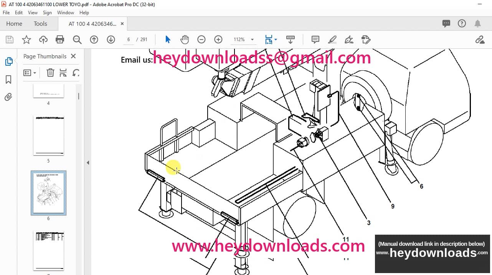The width and height of the screenshot is (492, 275).
Task: Upload the file to cloud
Action: coord(43,40)
